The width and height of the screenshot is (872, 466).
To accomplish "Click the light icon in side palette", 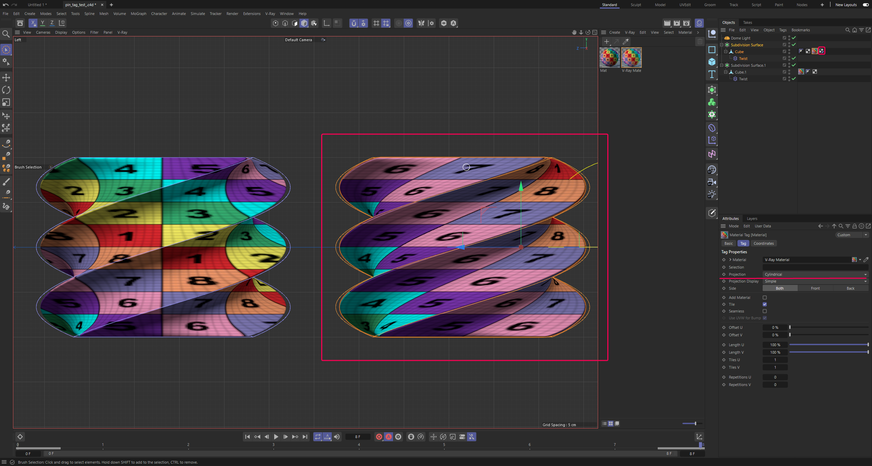I will pos(712,194).
